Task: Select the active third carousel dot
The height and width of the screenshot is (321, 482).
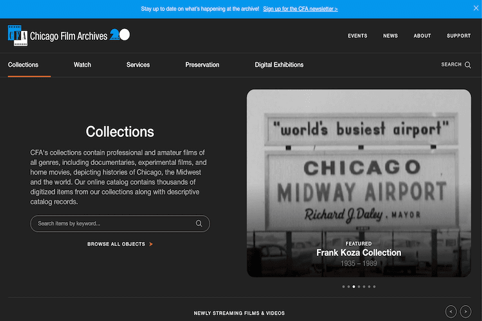Action: (354, 286)
